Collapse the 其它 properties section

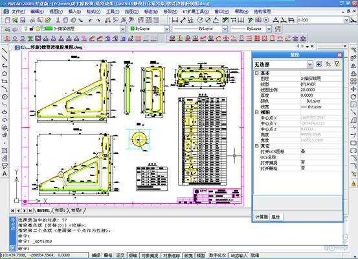click(x=257, y=146)
